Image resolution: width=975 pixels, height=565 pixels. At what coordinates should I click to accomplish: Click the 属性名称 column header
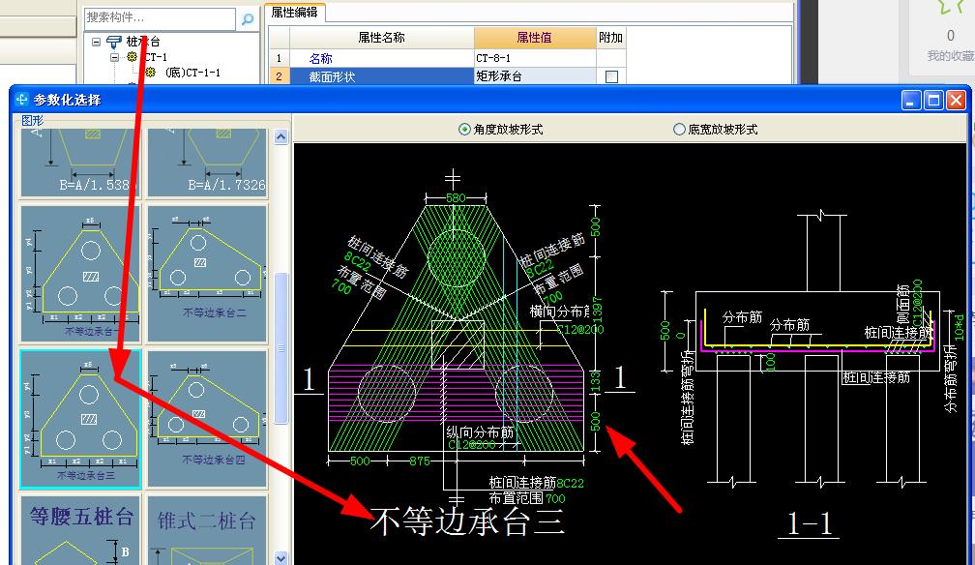coord(381,38)
